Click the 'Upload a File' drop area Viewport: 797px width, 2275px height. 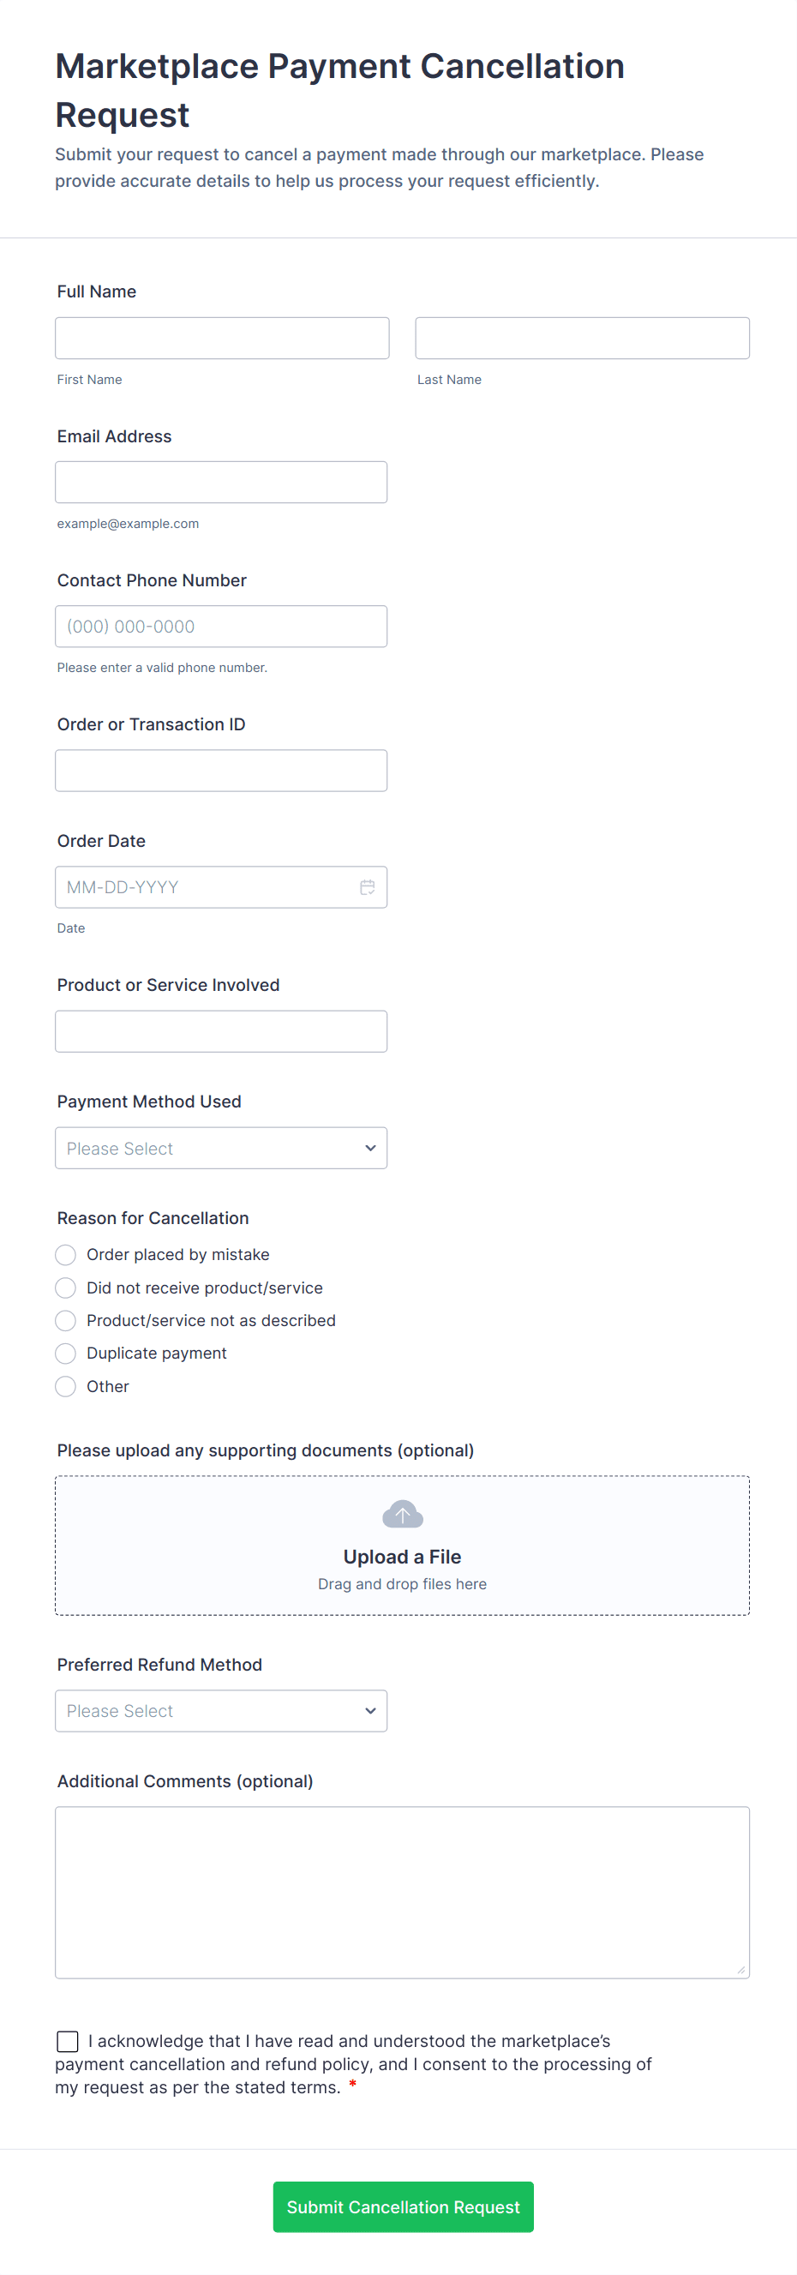[403, 1556]
